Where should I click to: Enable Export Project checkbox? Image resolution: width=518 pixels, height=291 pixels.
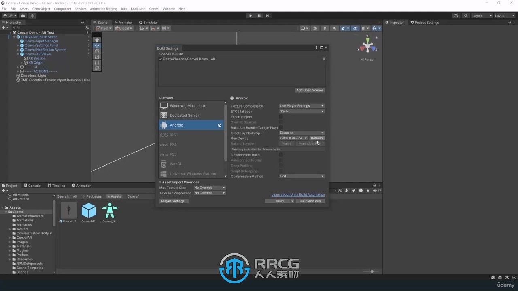281,117
